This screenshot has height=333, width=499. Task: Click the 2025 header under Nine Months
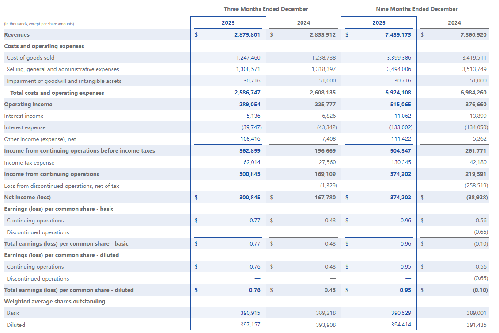tap(379, 22)
